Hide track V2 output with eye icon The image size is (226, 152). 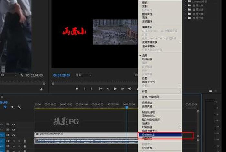click(x=14, y=130)
